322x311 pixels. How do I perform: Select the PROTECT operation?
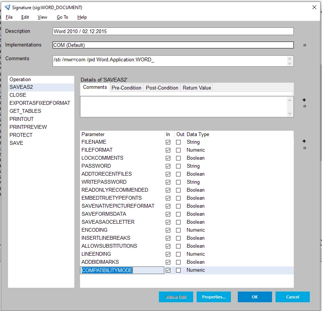pyautogui.click(x=41, y=135)
